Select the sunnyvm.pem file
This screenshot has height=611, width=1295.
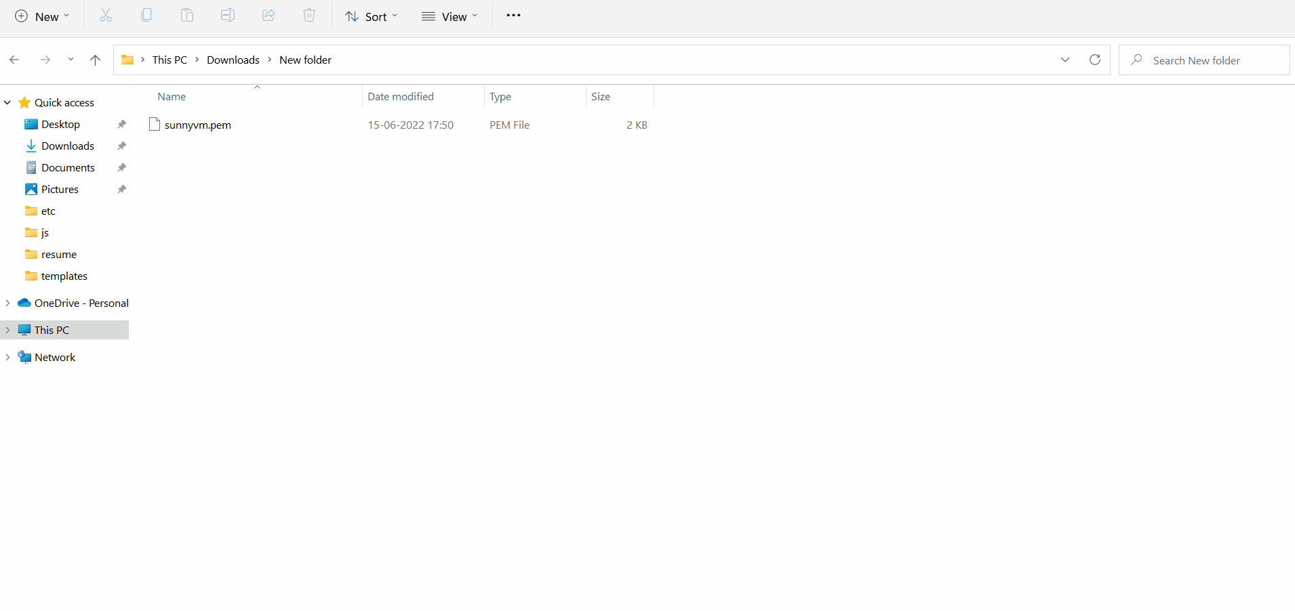coord(198,125)
